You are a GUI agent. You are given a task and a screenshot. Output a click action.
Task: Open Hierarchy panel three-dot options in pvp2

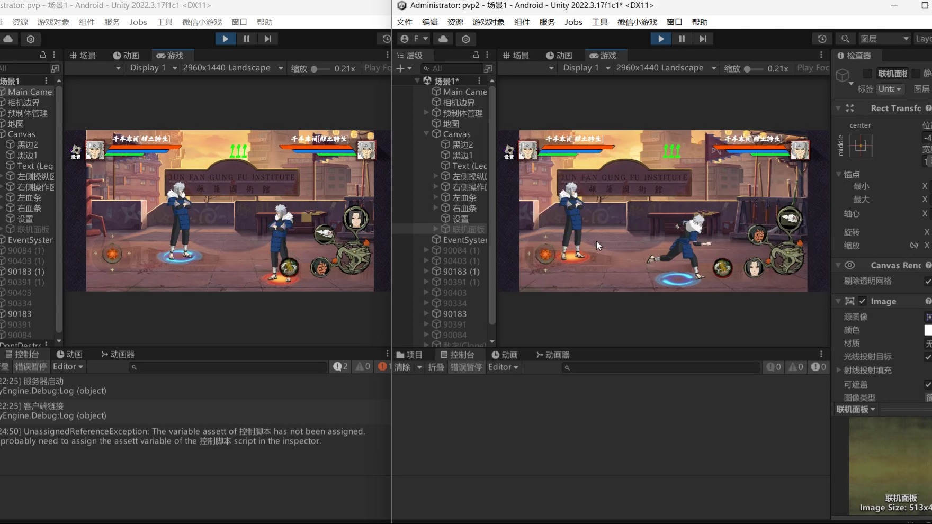pos(487,55)
